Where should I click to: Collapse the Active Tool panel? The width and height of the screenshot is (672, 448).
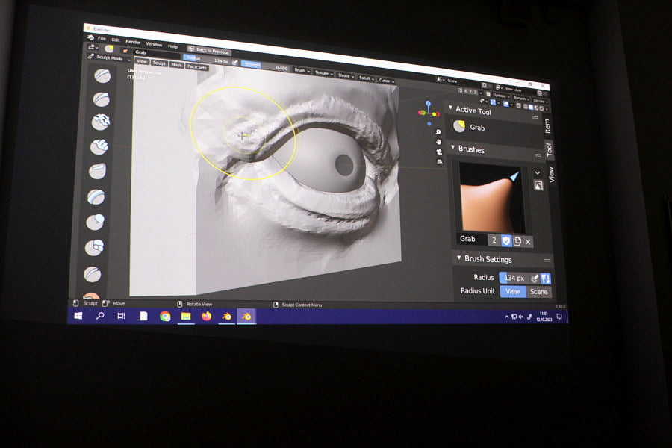(x=450, y=109)
